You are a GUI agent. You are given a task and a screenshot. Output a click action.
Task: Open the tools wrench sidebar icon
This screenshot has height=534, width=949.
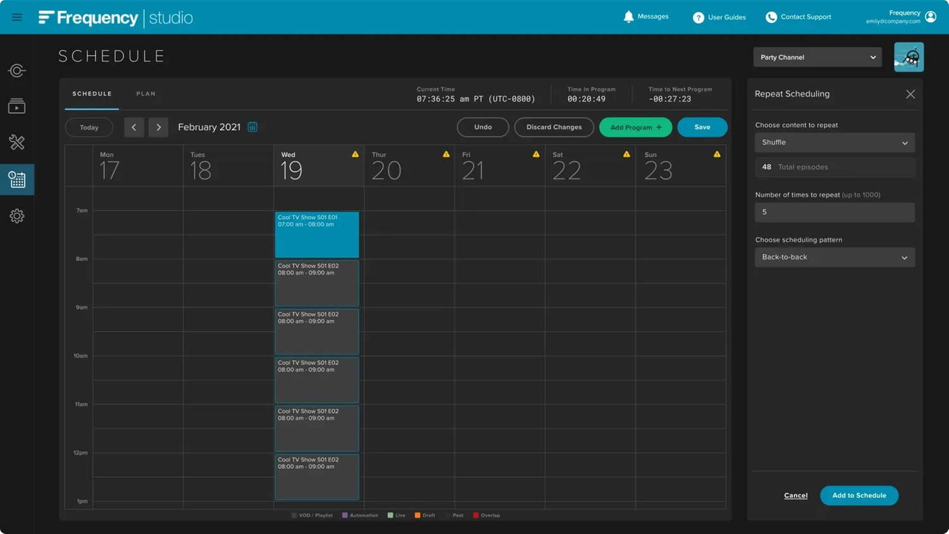tap(17, 142)
